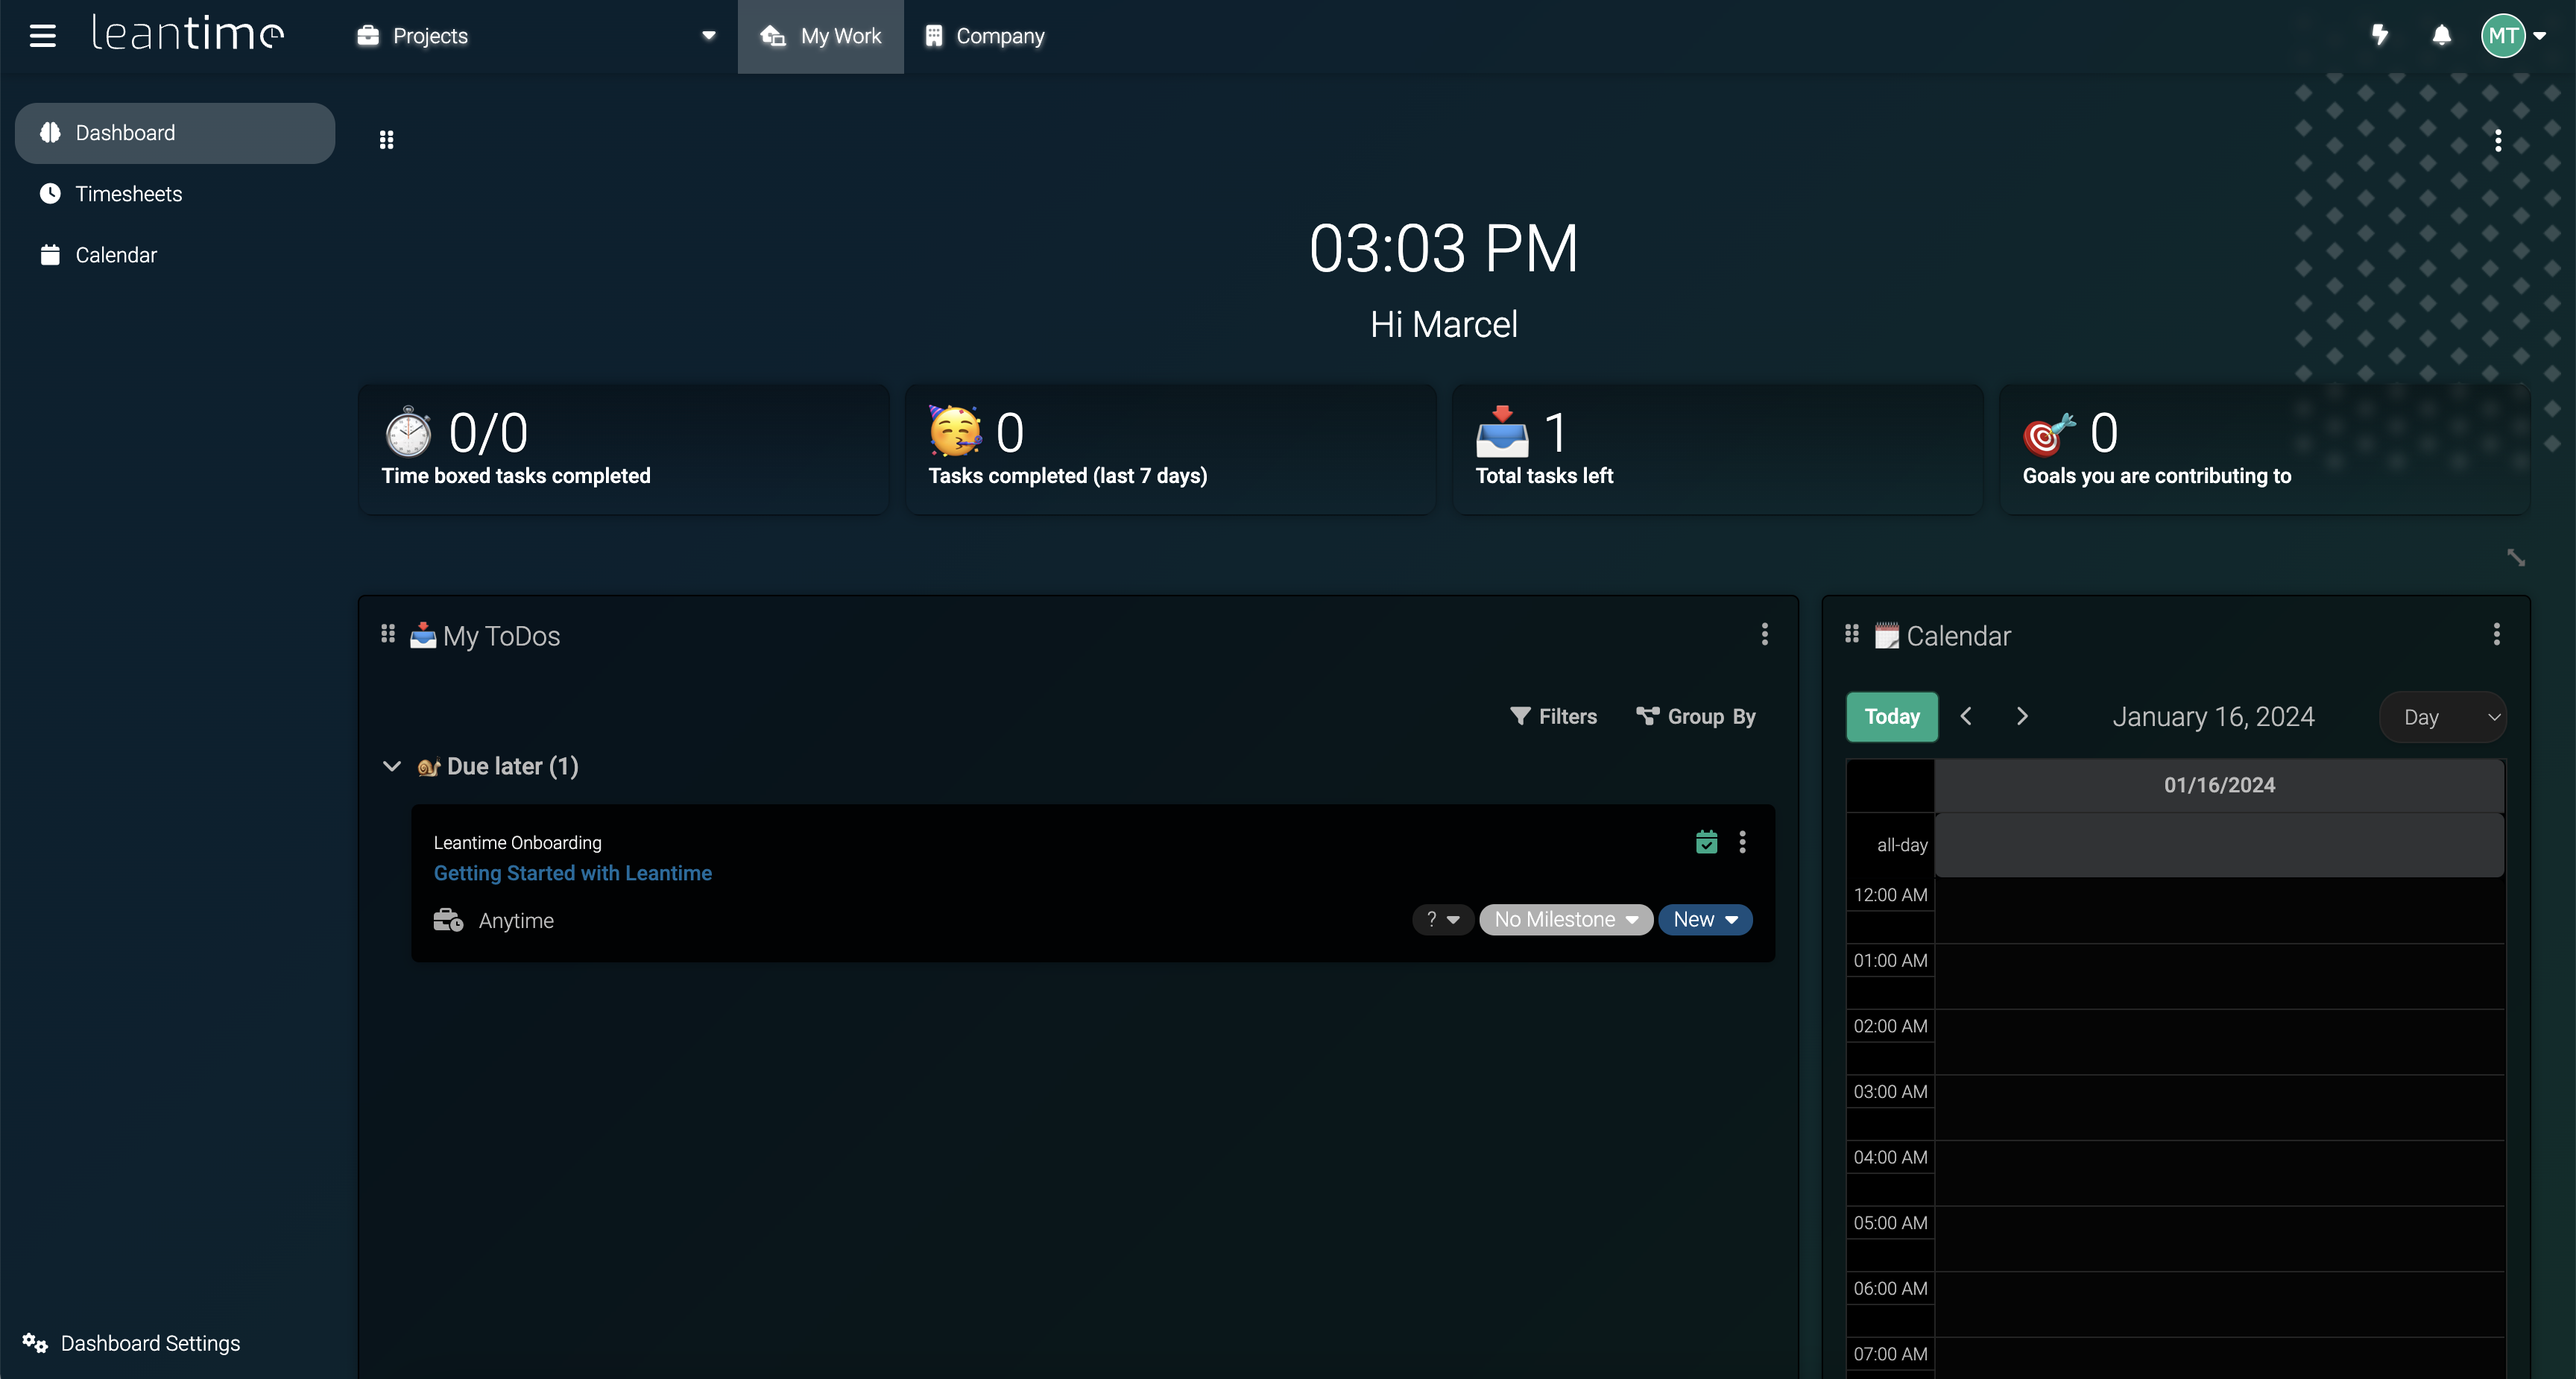Switch to the Company tab
The image size is (2576, 1379).
984,35
